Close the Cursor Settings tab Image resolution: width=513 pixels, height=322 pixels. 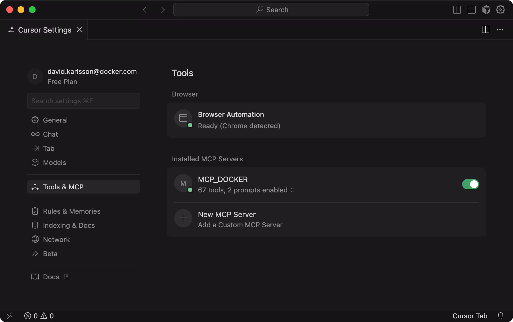point(79,30)
